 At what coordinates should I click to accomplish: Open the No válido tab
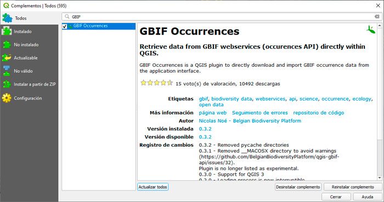[x=29, y=71]
